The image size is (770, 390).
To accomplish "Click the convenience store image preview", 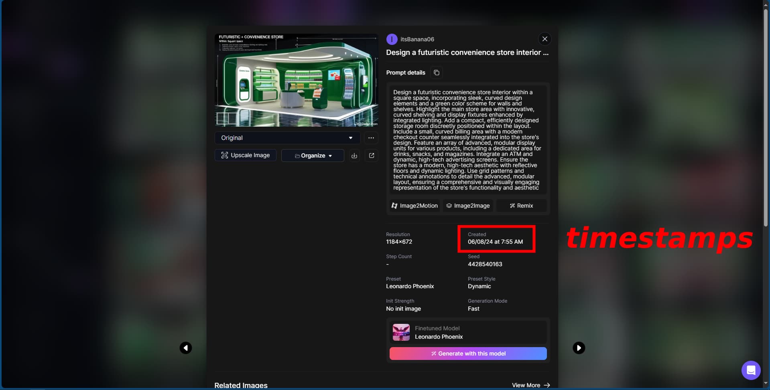I will [x=296, y=80].
